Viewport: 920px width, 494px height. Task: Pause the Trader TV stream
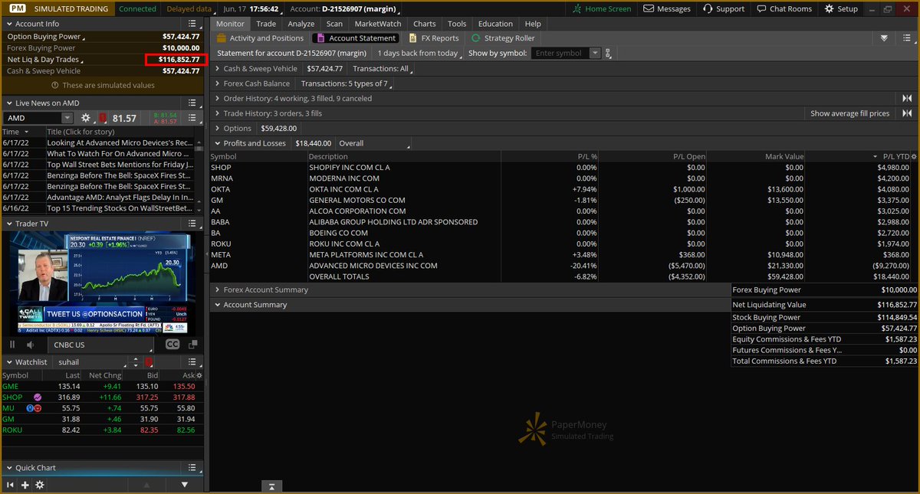pos(12,345)
